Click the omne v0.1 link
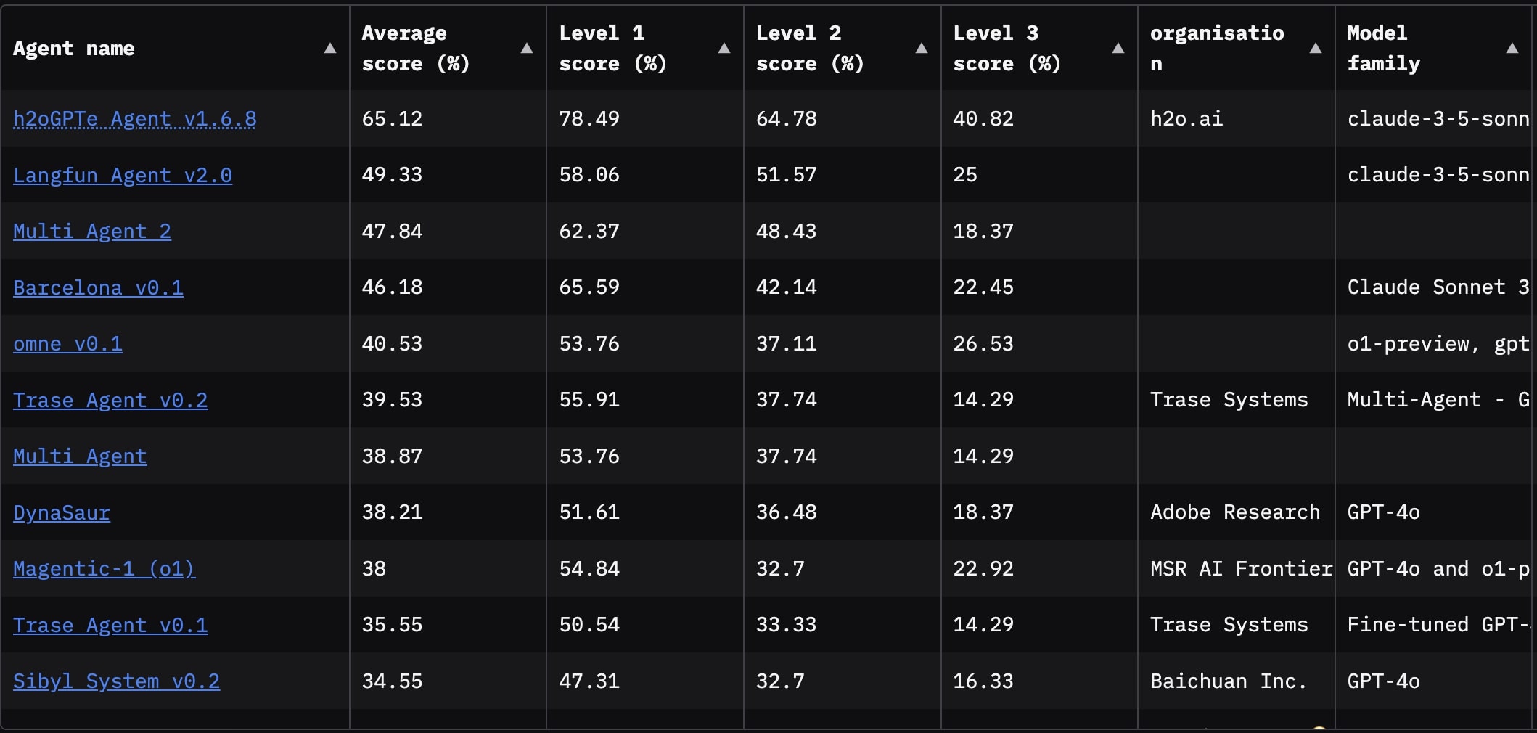This screenshot has height=733, width=1537. pyautogui.click(x=67, y=344)
